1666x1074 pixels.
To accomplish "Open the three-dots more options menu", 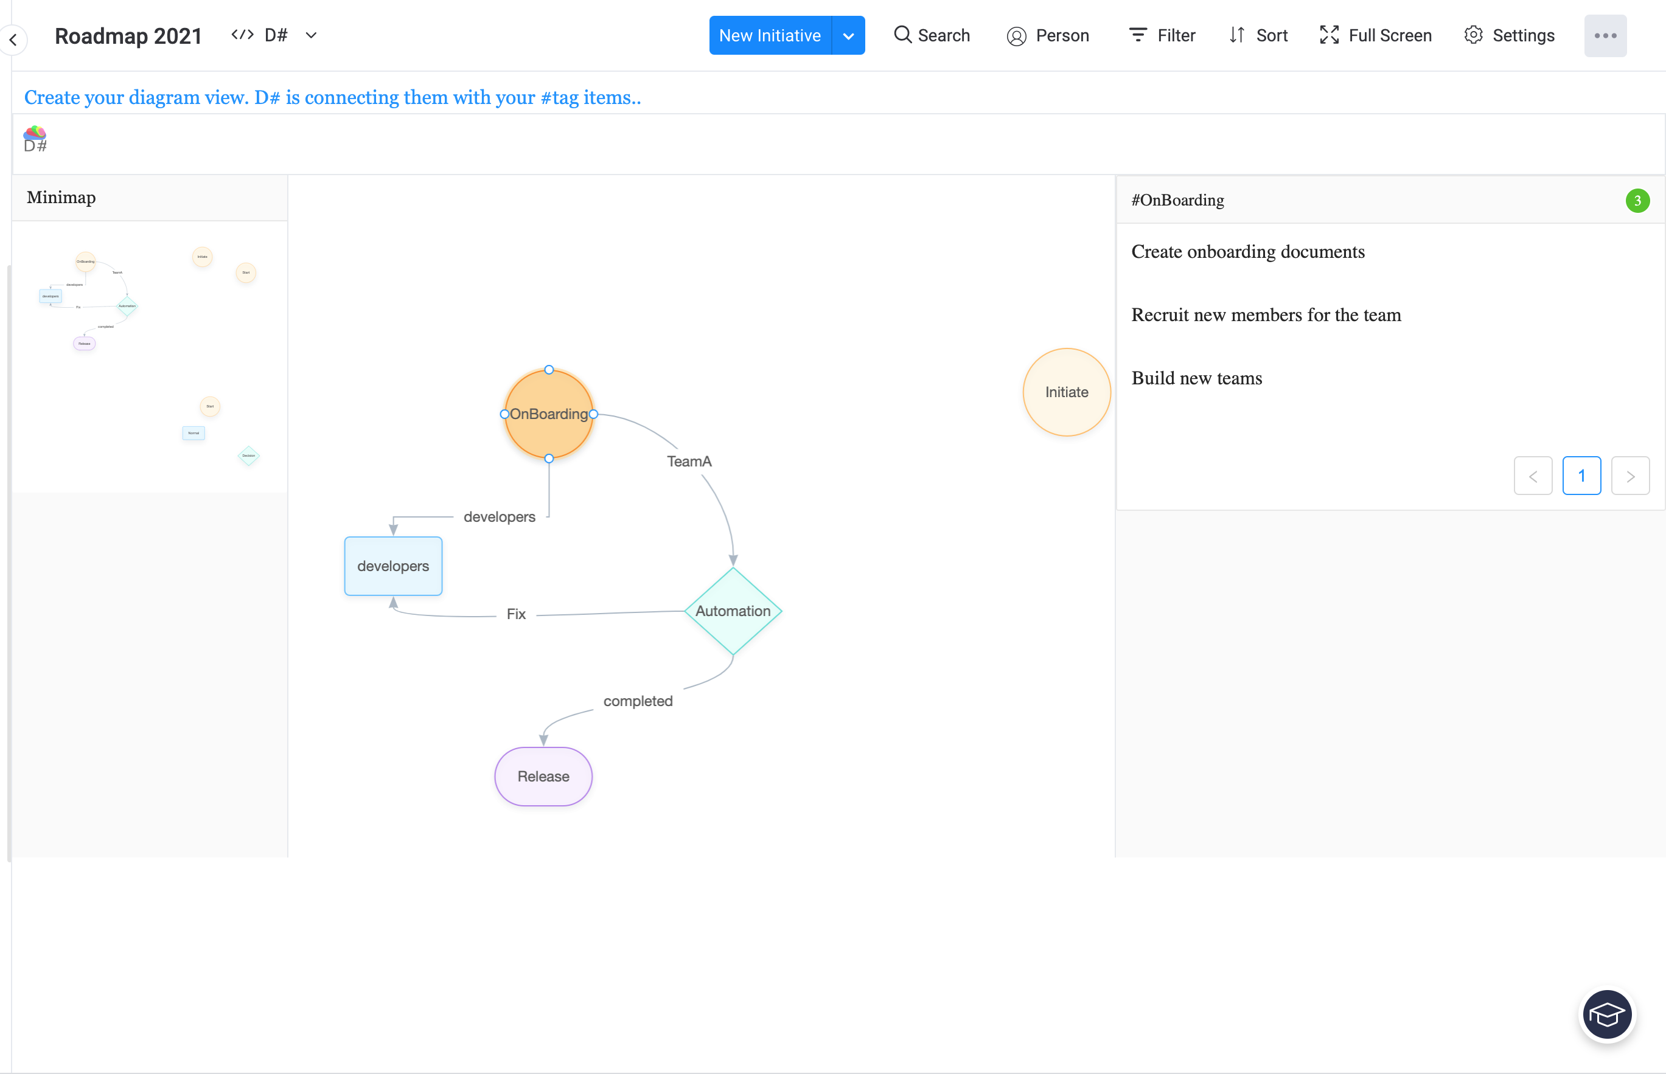I will click(1605, 35).
